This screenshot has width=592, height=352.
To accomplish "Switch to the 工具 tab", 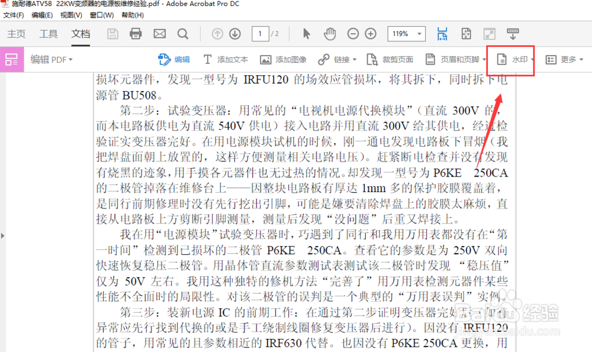I will (x=48, y=34).
